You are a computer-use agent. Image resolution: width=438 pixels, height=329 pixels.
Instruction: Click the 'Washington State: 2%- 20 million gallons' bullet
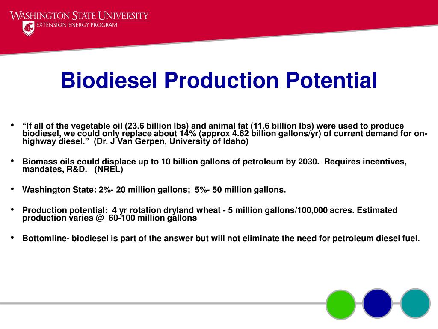click(154, 190)
